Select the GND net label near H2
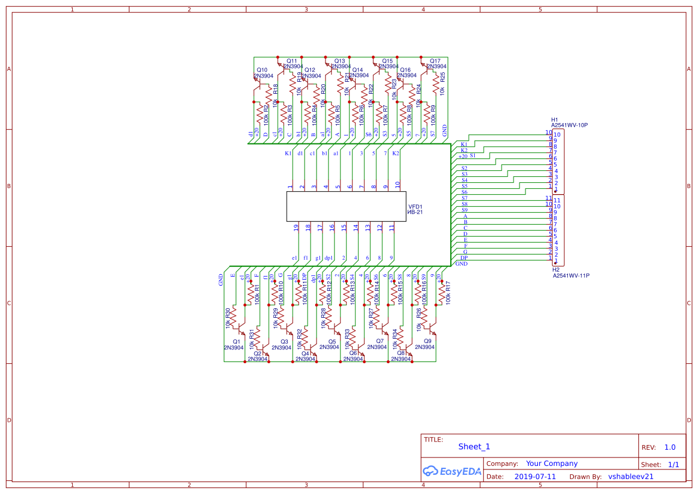Screen dimensions: 698x494 pyautogui.click(x=461, y=263)
